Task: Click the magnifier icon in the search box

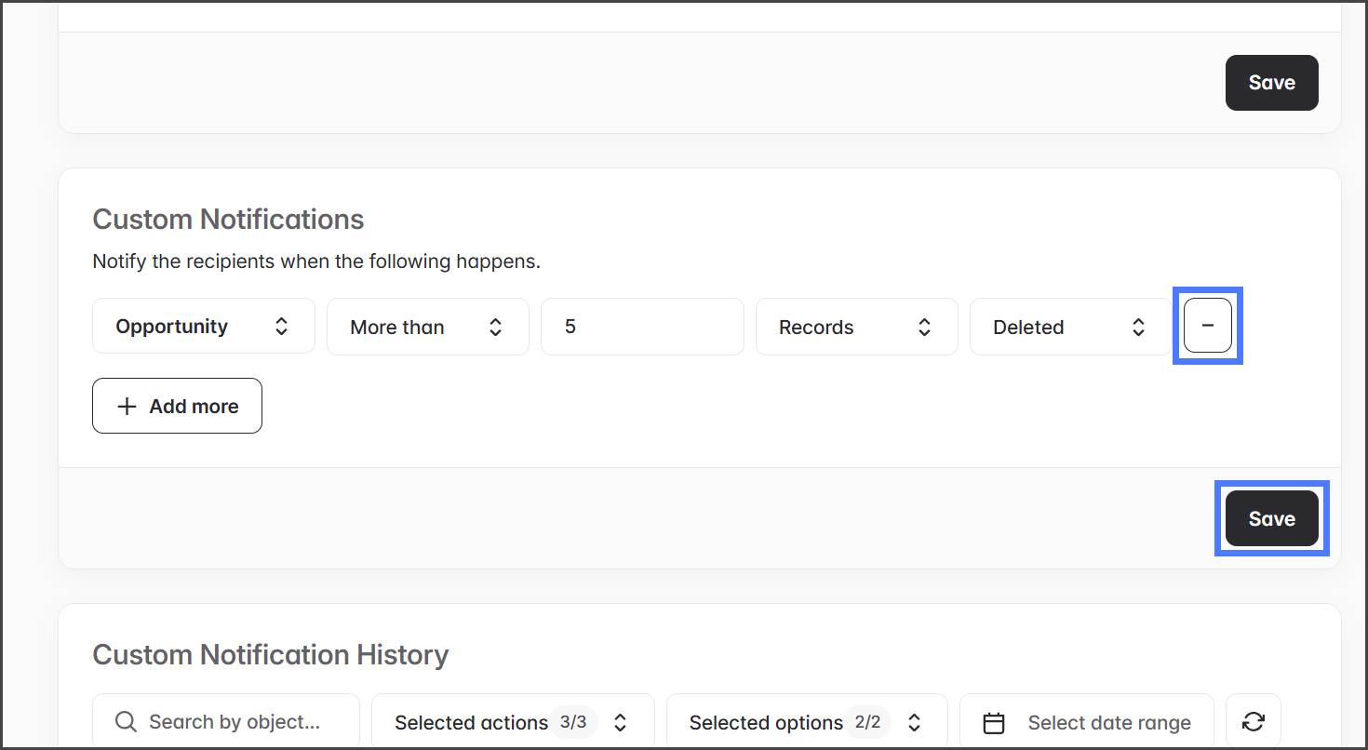Action: [x=126, y=722]
